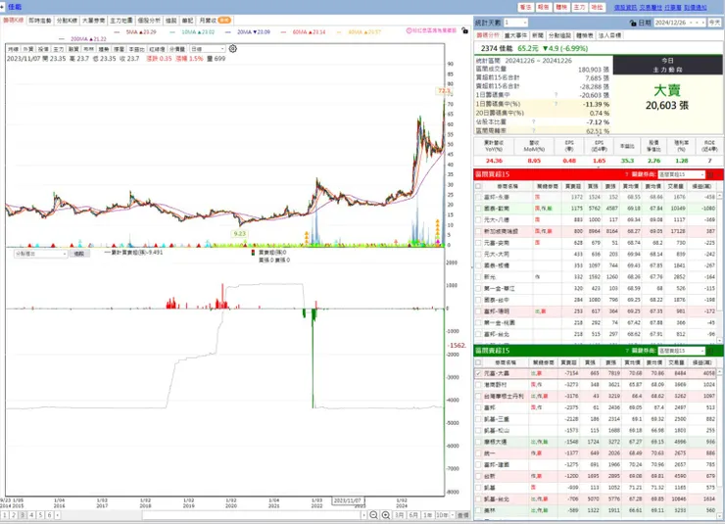
Task: Toggle the 元富-大昌 checkbox in the sell list
Action: point(478,373)
